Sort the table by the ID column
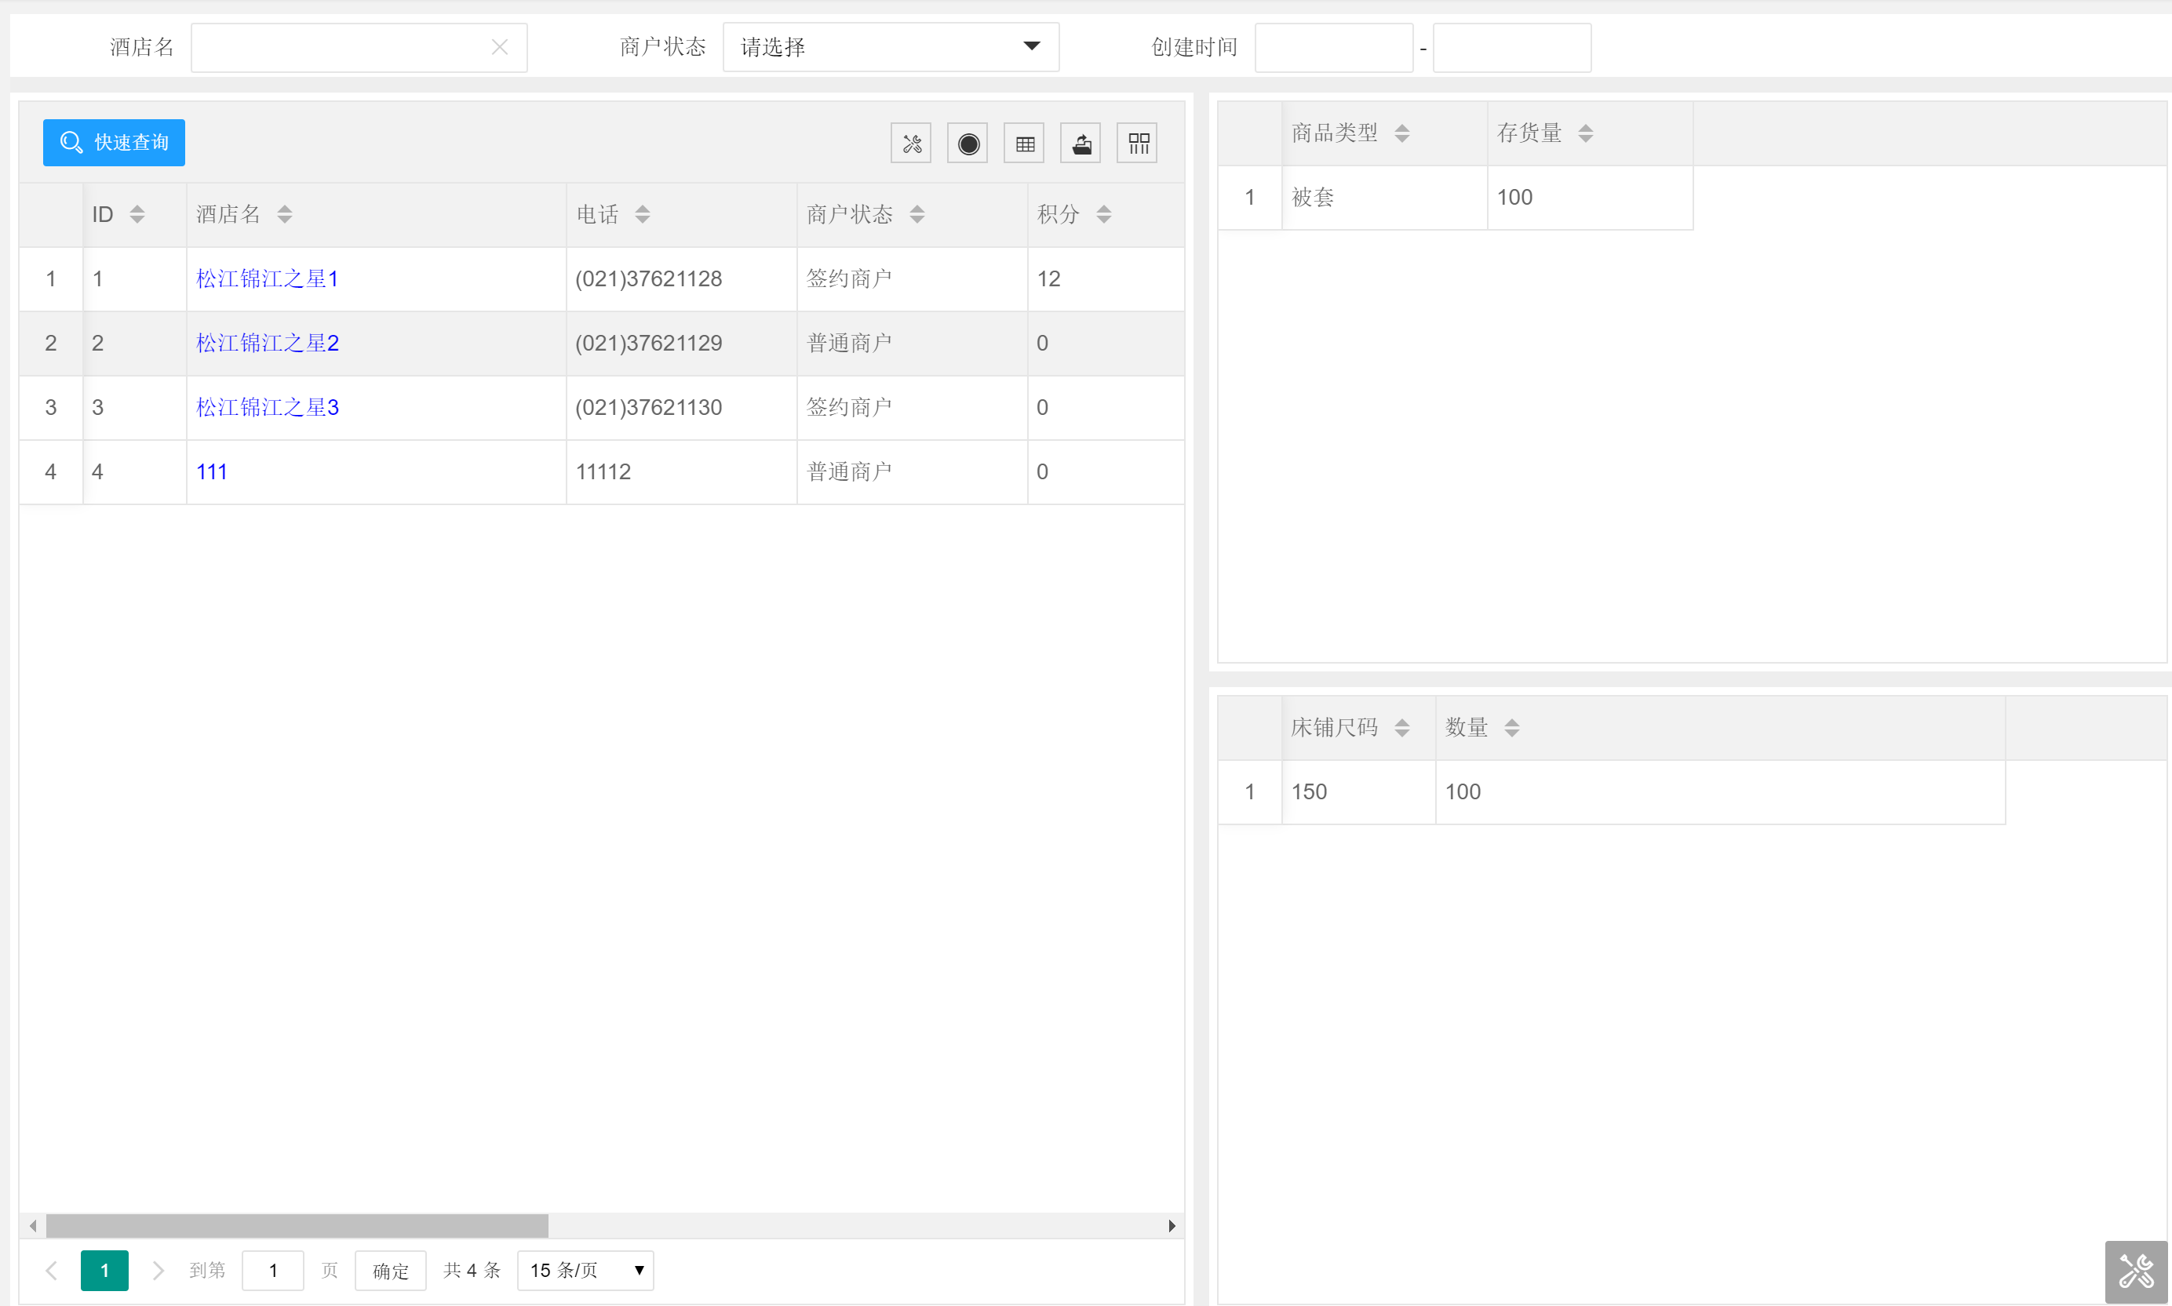Screen dimensions: 2172x1306 click(137, 214)
